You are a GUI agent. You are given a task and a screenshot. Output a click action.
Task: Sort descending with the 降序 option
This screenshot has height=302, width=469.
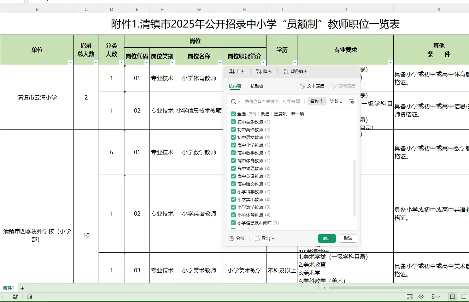[x=264, y=72]
